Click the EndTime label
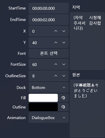Image resolution: width=105 pixels, height=138 pixels. click(x=18, y=20)
